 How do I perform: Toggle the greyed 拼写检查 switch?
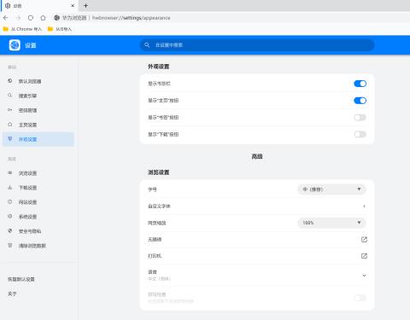[x=360, y=298]
